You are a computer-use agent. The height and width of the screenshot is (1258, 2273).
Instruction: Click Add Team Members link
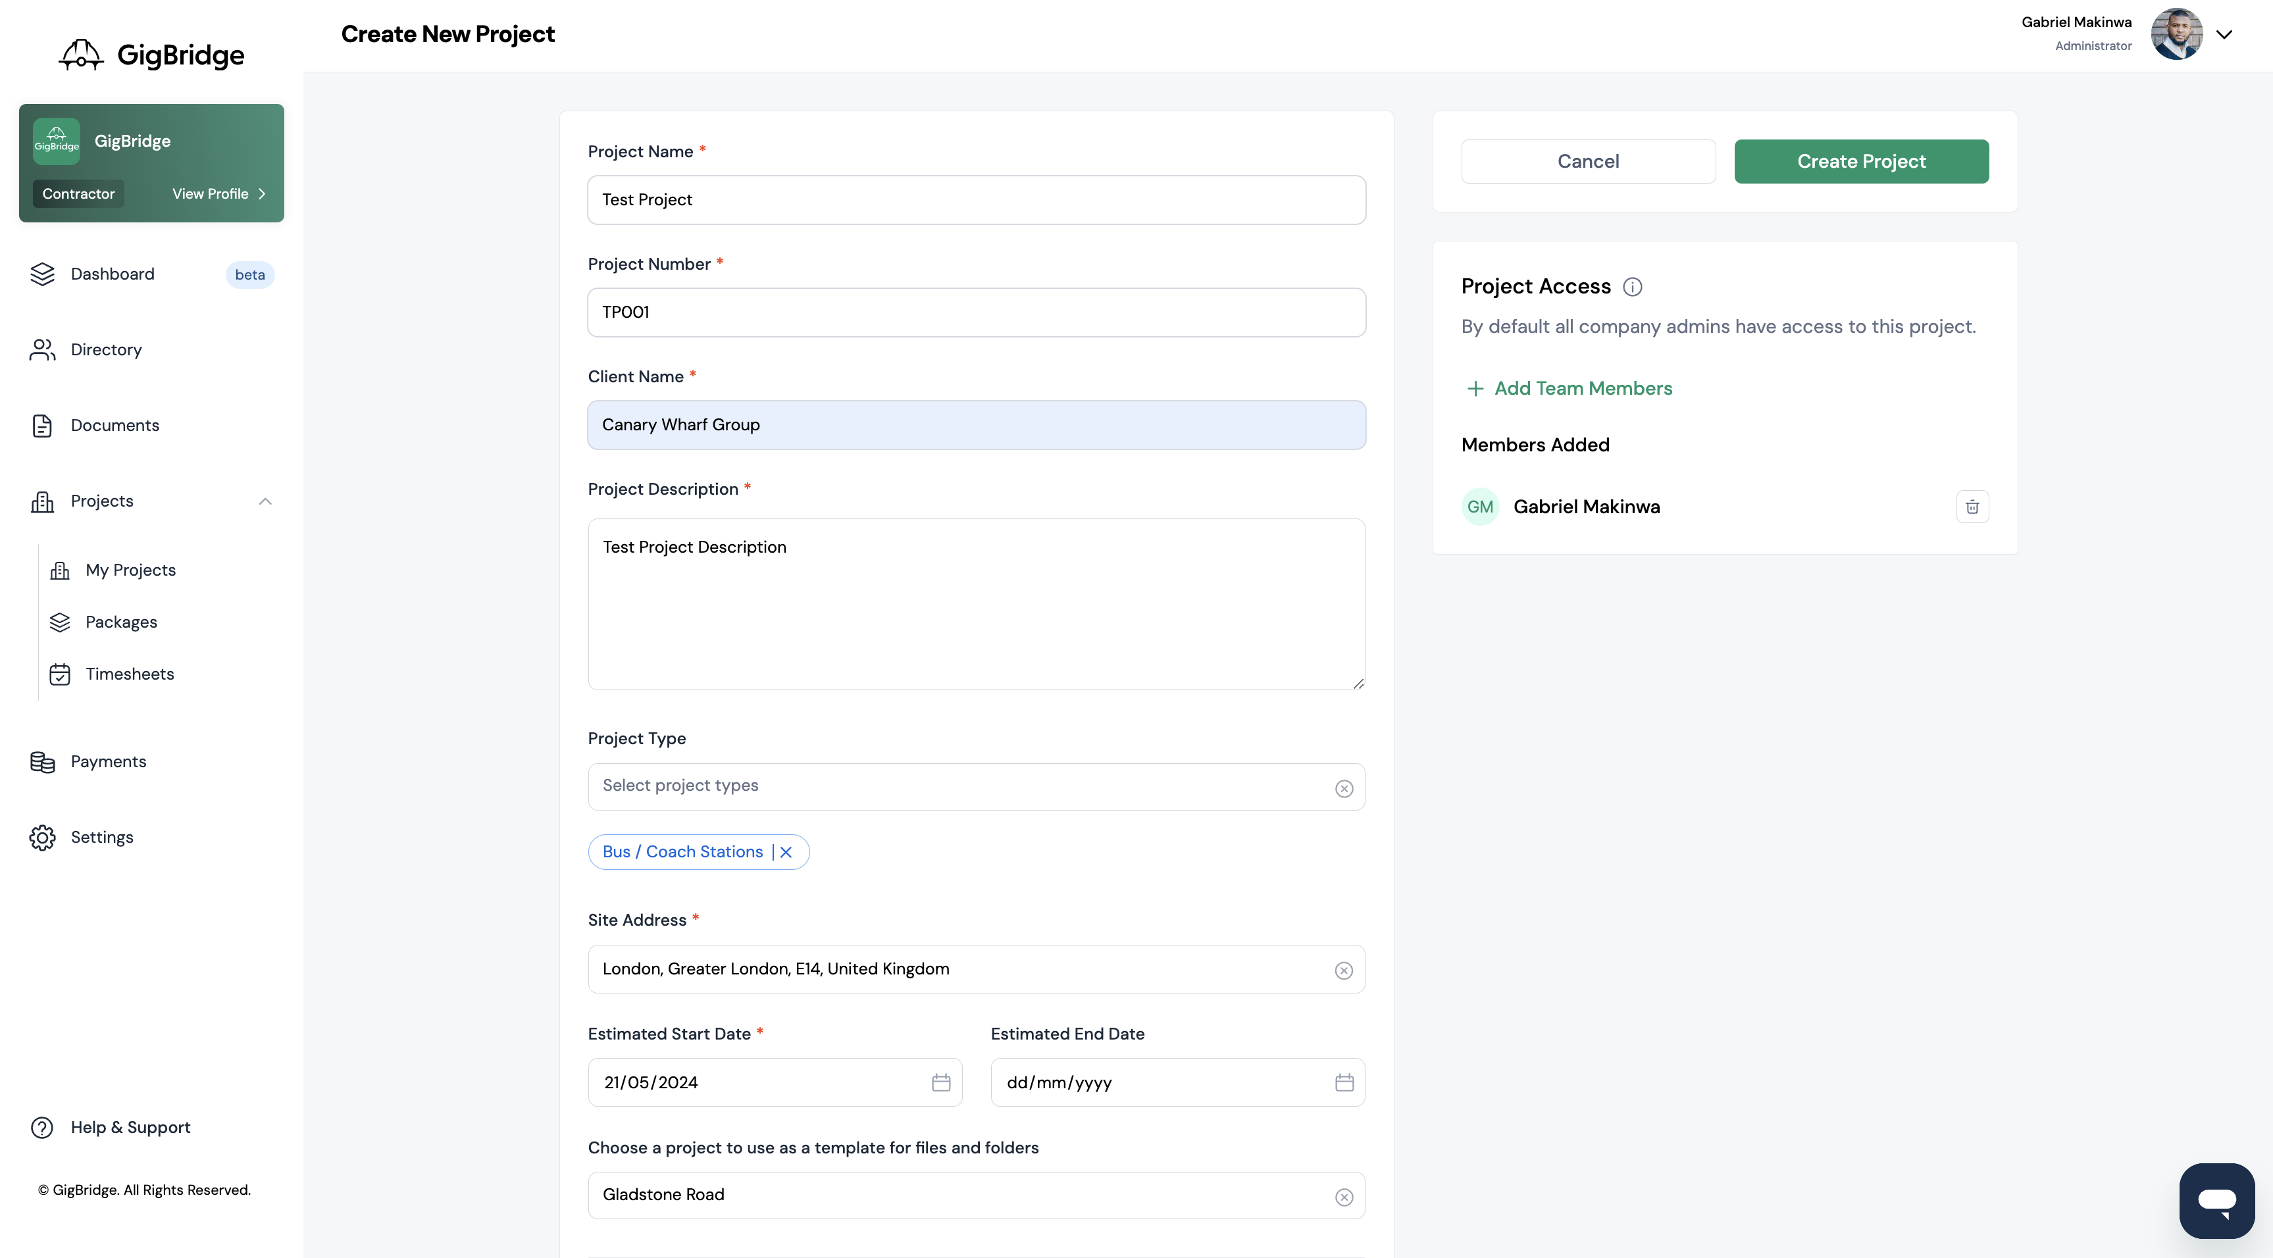click(x=1583, y=389)
